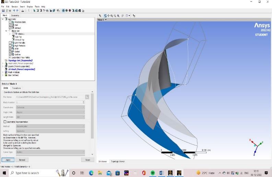Image resolution: width=272 pixels, height=177 pixels.
Task: Open the Tools menu
Action: 37,7
